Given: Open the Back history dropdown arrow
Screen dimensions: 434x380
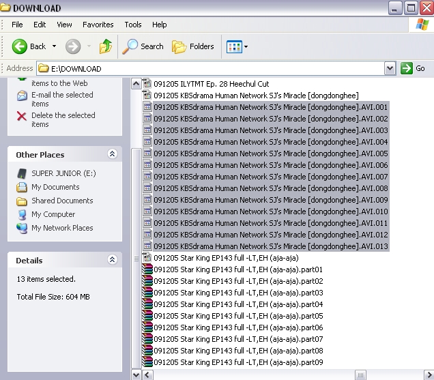Looking at the screenshot, I should click(55, 46).
